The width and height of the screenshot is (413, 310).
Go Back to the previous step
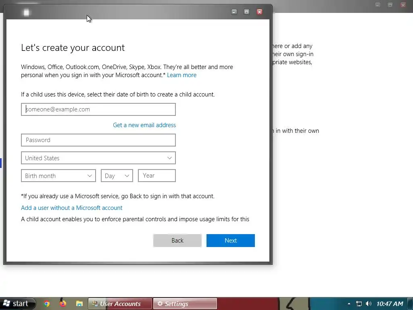(x=177, y=241)
